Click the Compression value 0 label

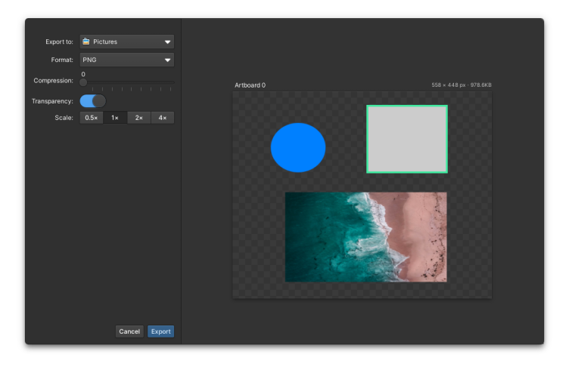(83, 74)
